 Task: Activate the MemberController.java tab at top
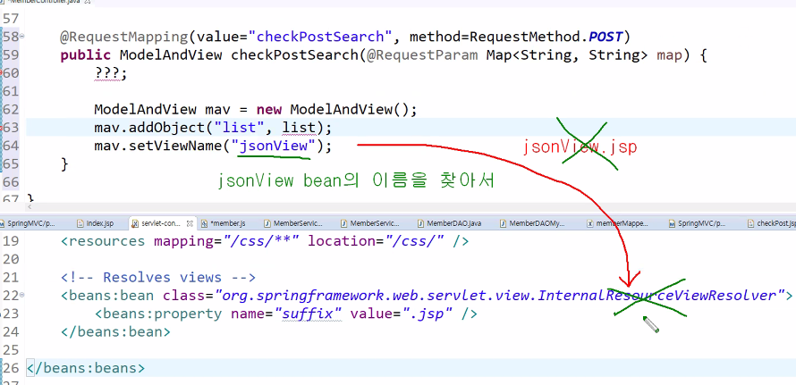43,3
